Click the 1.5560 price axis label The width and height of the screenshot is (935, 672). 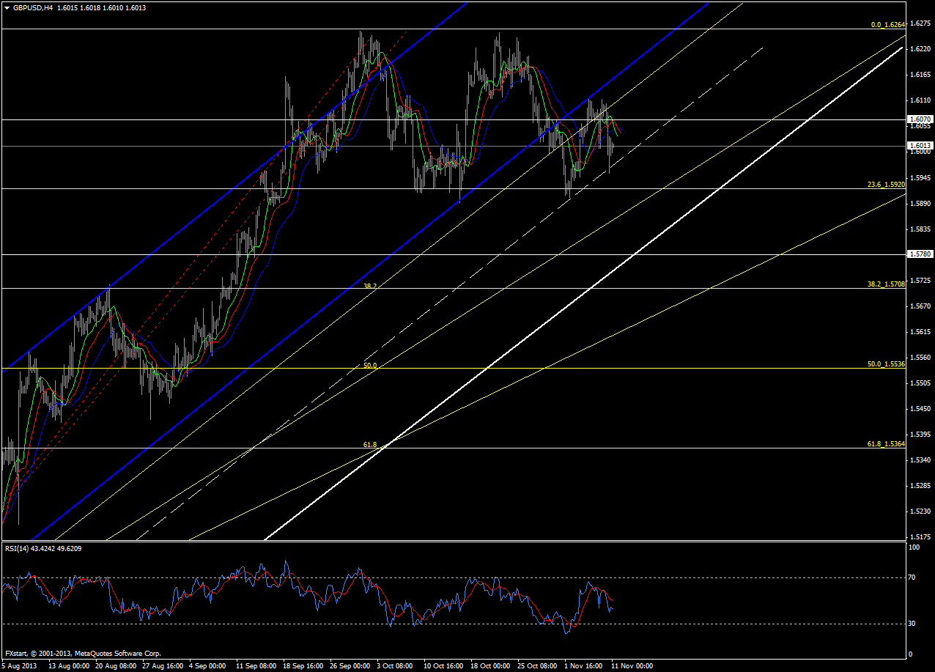[x=921, y=358]
